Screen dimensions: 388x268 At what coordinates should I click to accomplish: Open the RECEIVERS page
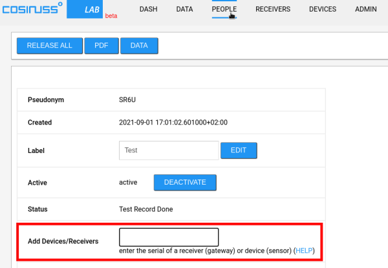(x=273, y=10)
